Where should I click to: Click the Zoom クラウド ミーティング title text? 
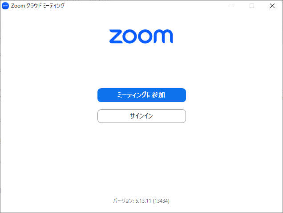pyautogui.click(x=38, y=6)
